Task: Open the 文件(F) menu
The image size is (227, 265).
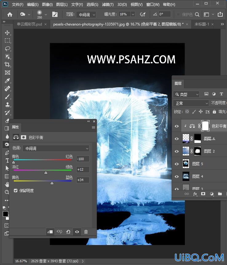Action: pos(18,4)
